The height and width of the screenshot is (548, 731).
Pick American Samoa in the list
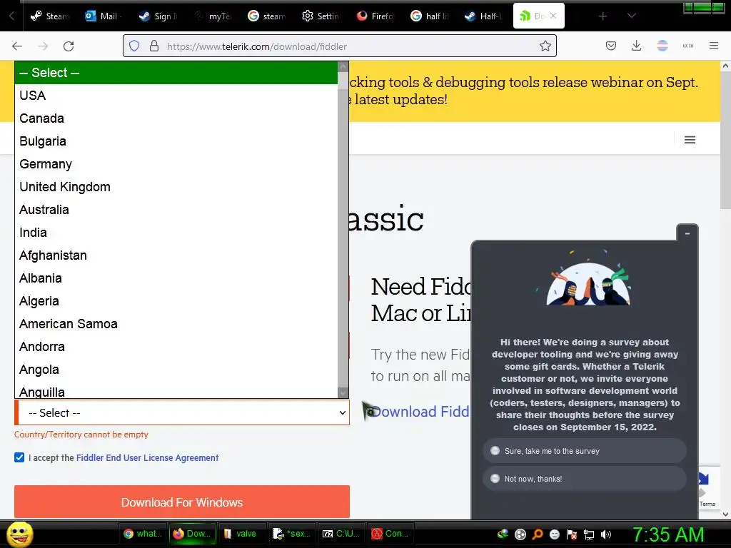[176, 324]
